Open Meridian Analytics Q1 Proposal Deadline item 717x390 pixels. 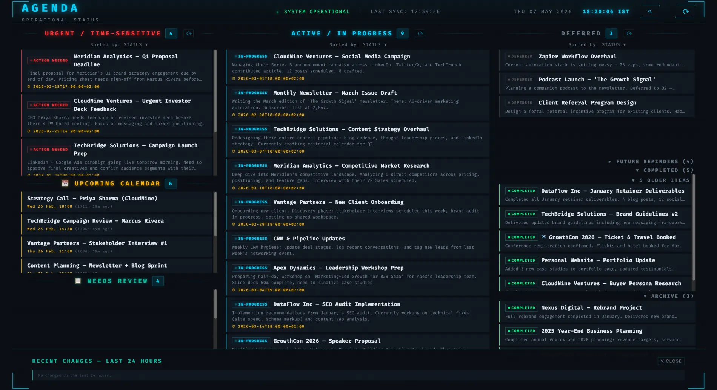(117, 71)
